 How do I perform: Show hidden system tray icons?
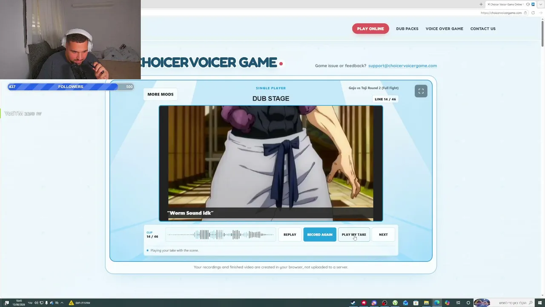click(x=62, y=303)
